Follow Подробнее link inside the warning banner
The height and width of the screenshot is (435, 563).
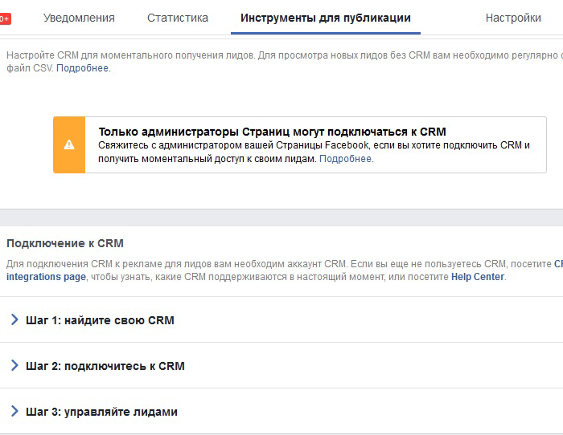tap(345, 159)
